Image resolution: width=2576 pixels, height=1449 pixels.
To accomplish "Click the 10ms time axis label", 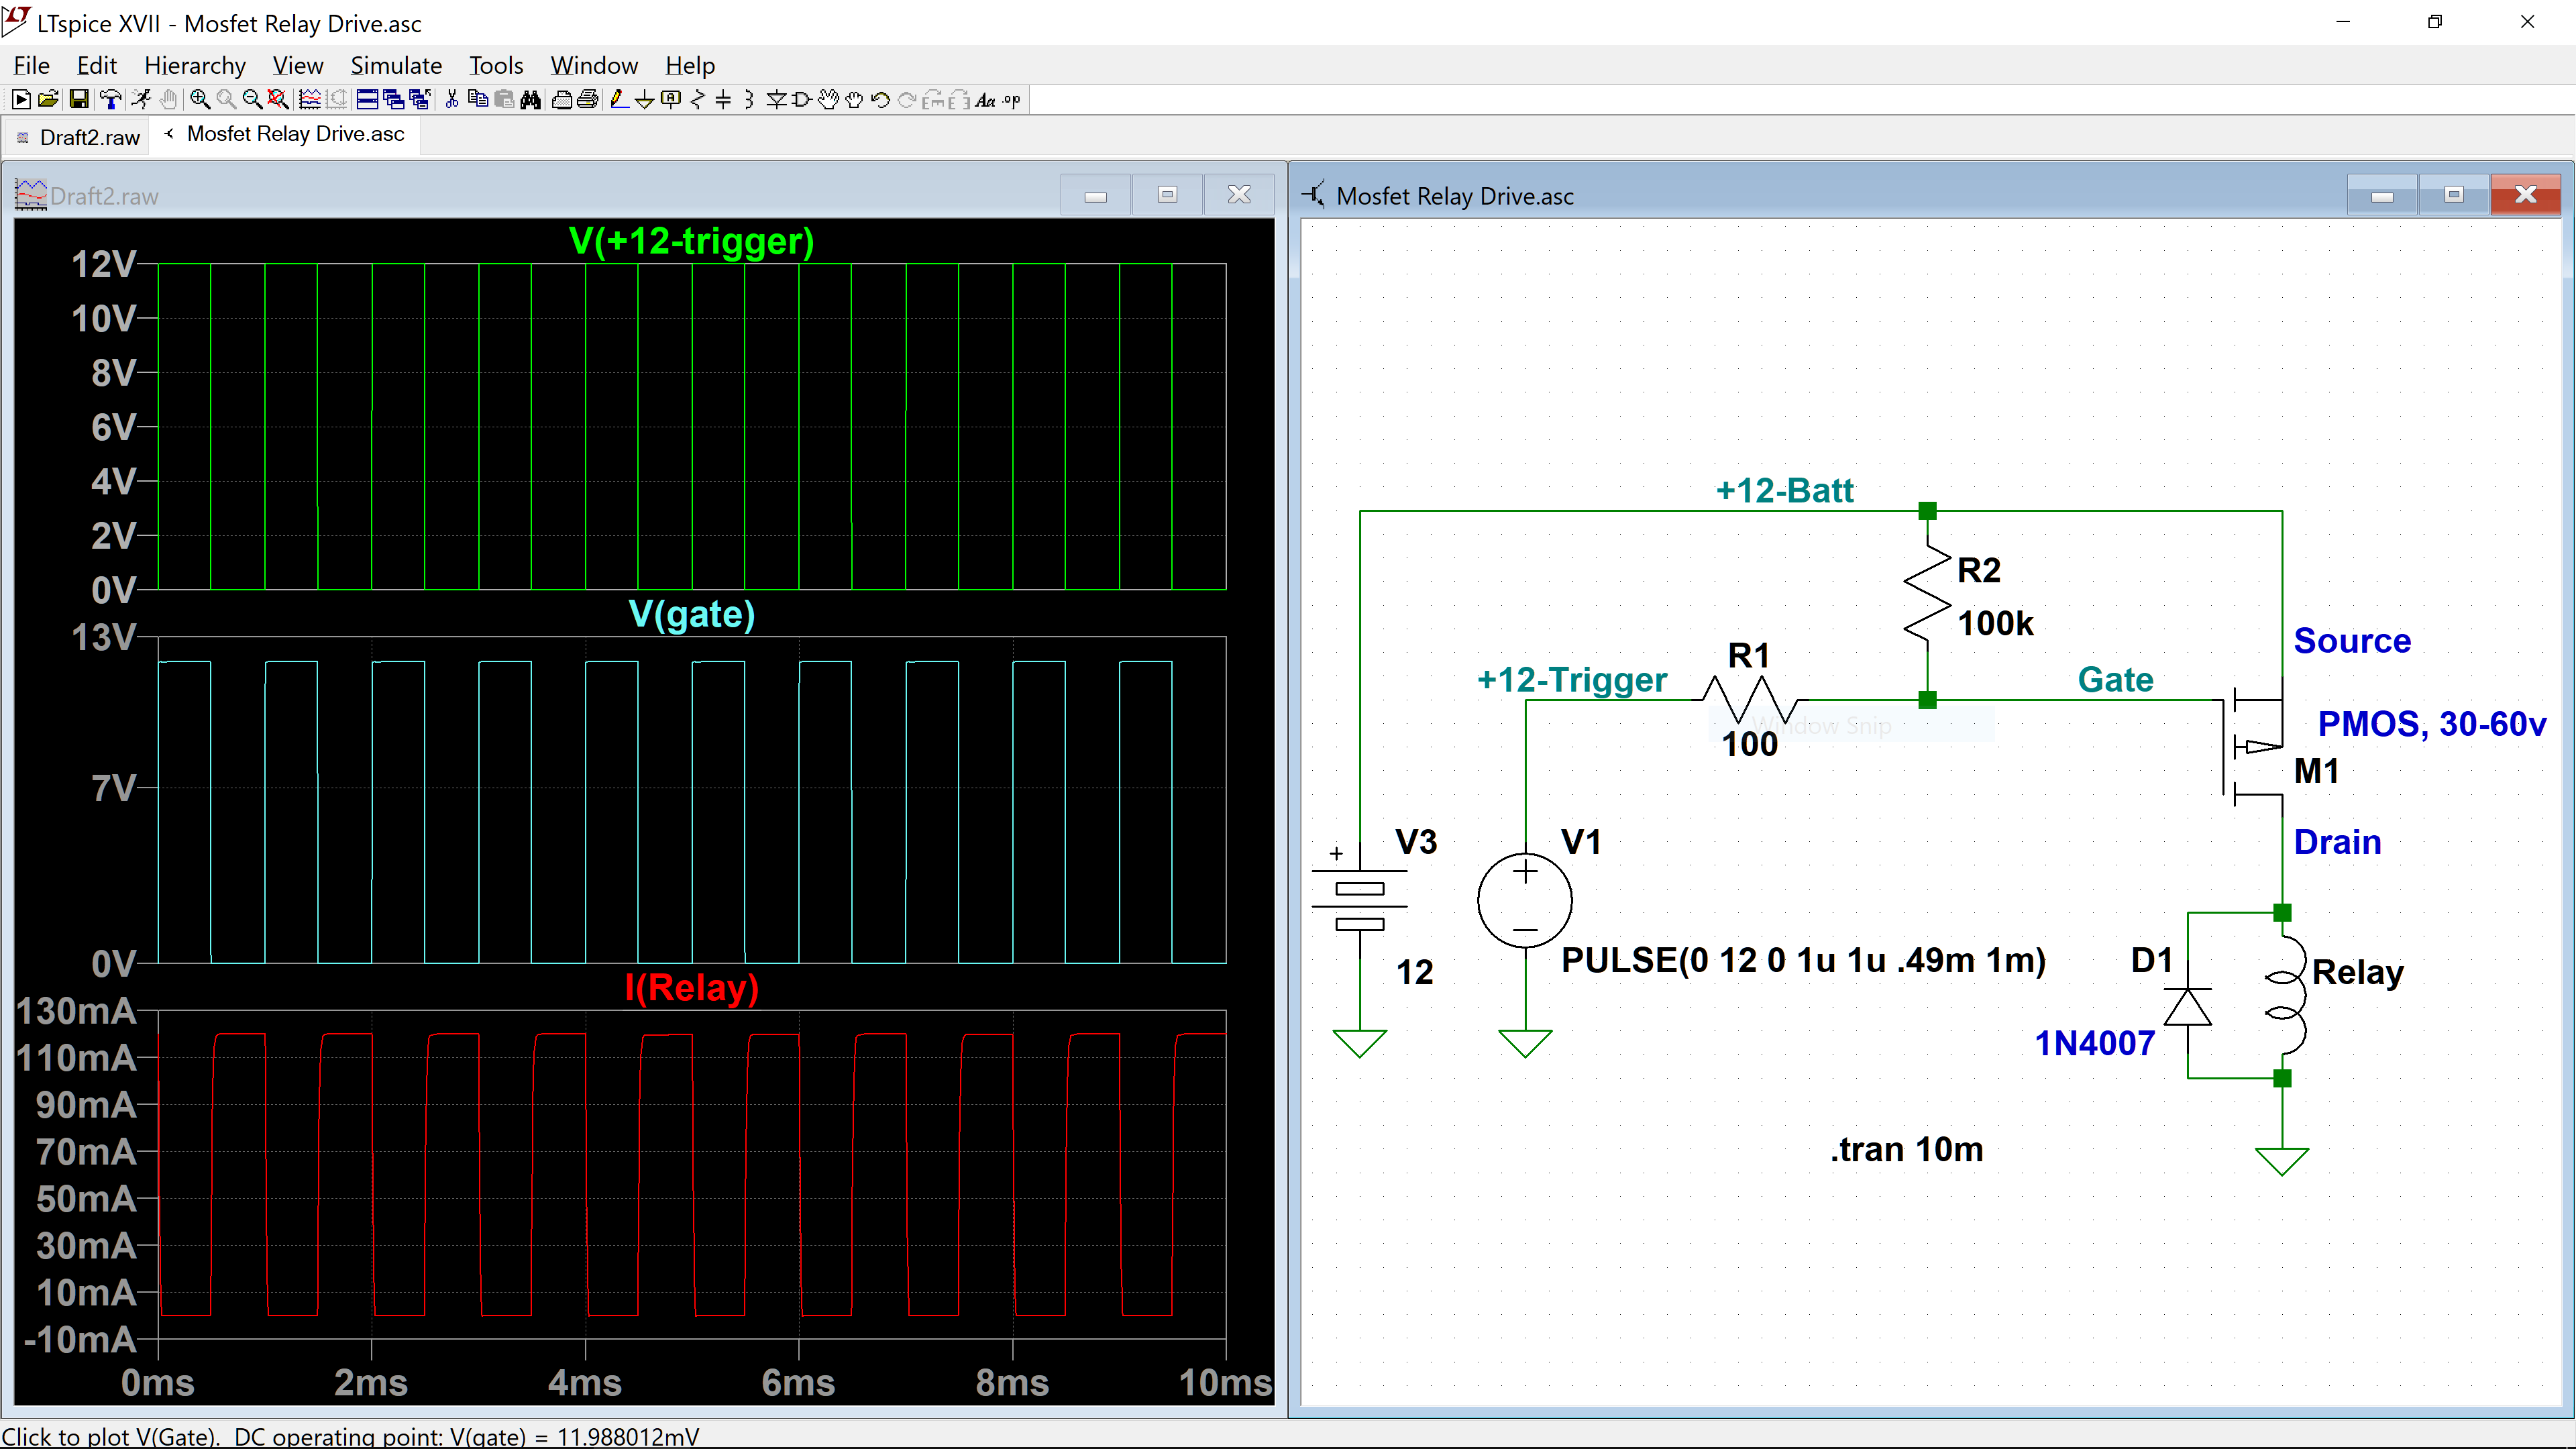I will [1226, 1383].
